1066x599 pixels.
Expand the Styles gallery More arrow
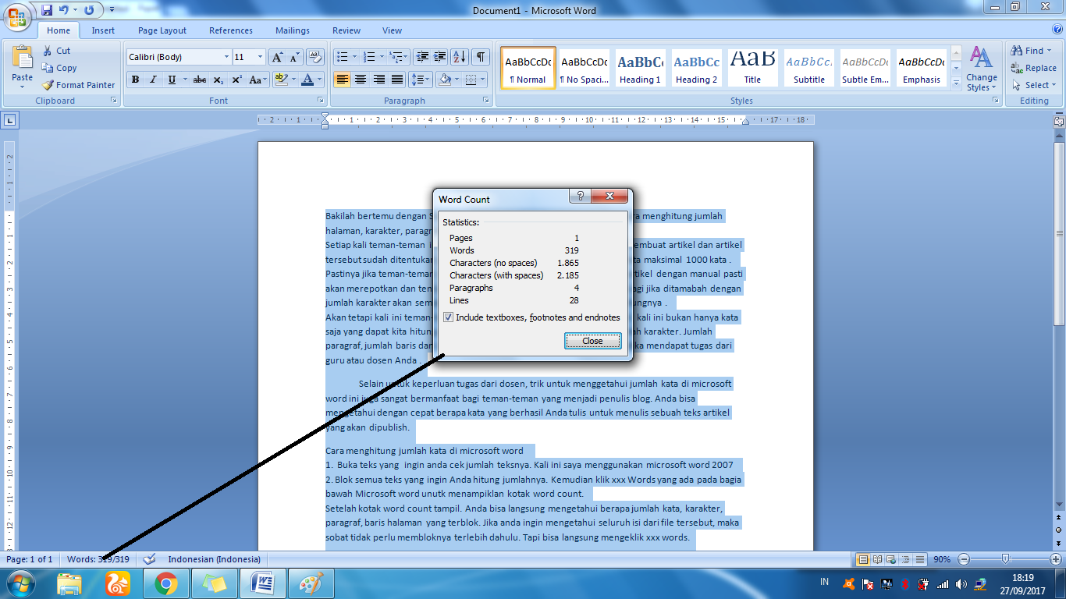click(957, 82)
